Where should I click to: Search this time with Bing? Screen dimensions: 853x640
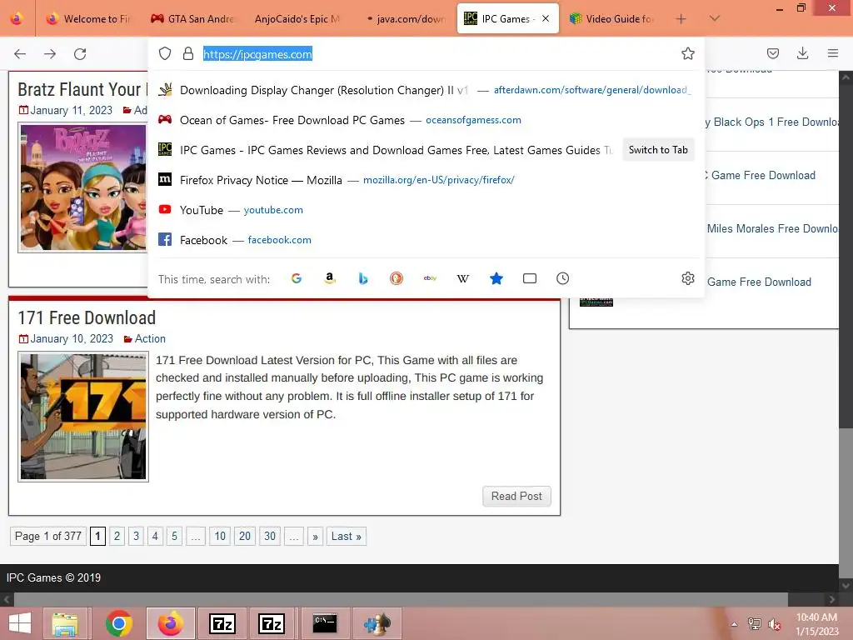click(x=363, y=278)
